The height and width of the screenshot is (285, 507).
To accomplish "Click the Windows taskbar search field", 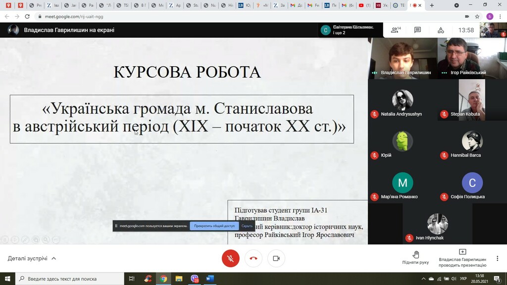I will (x=69, y=279).
